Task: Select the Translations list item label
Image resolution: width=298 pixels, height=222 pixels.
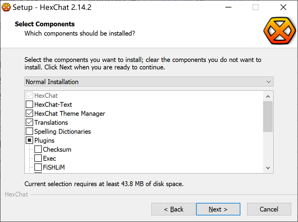Action: tap(51, 123)
